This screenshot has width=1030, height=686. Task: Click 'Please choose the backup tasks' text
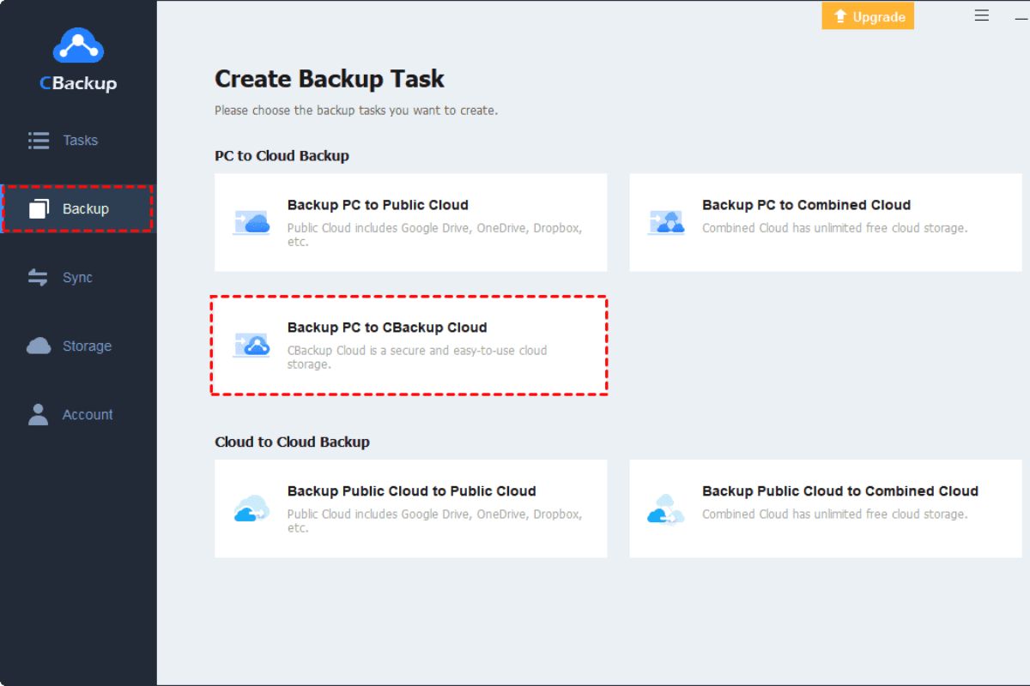356,111
